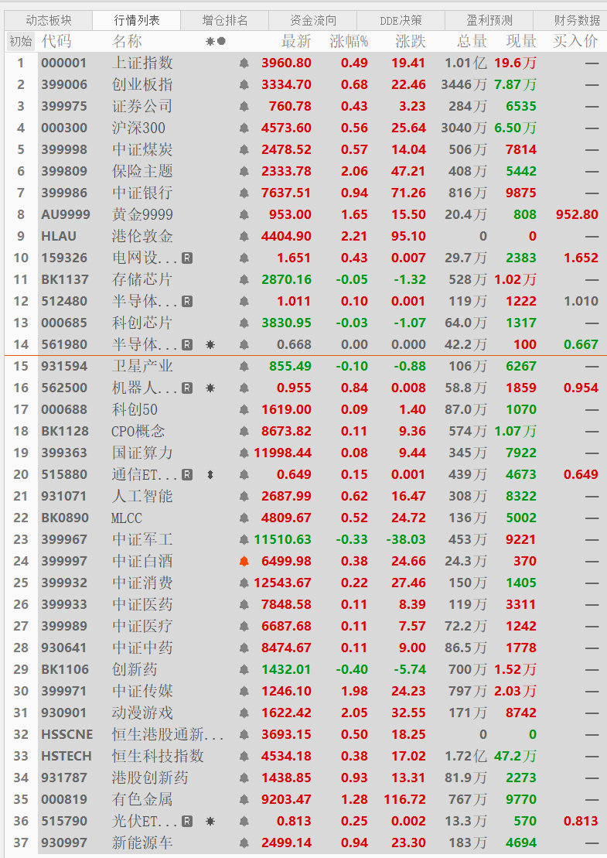Sort by the 涨幅% column header
The image size is (607, 858).
[x=348, y=42]
